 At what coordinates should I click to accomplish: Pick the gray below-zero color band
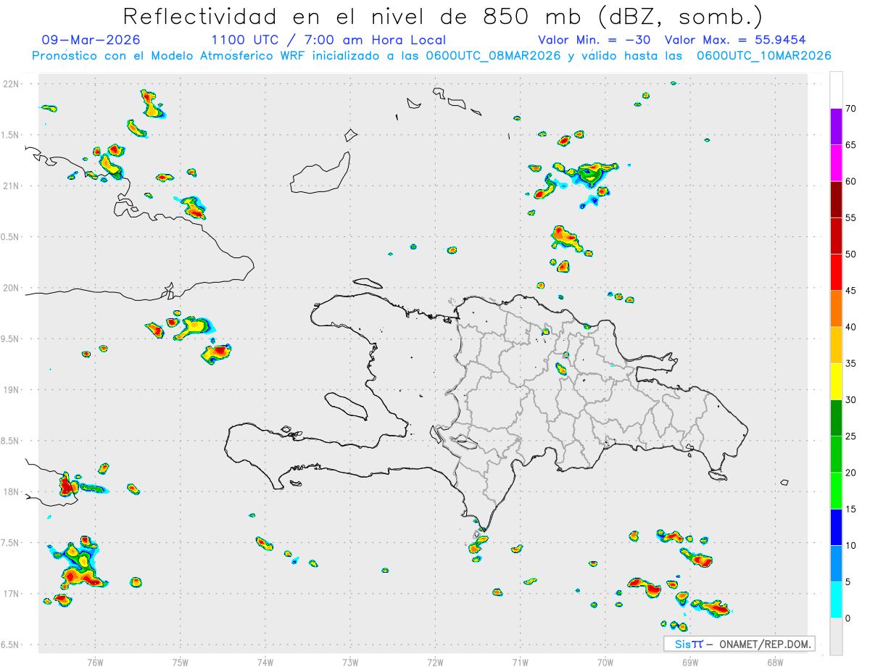coord(836,636)
